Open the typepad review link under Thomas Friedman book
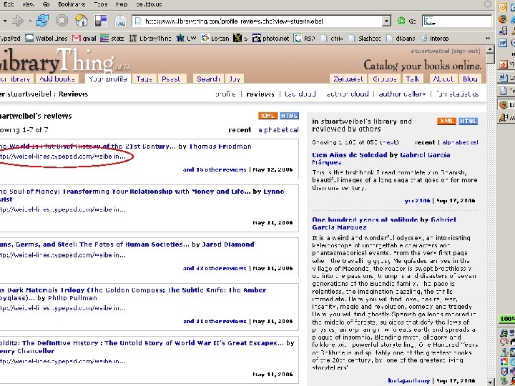This screenshot has width=515, height=386. (62, 157)
